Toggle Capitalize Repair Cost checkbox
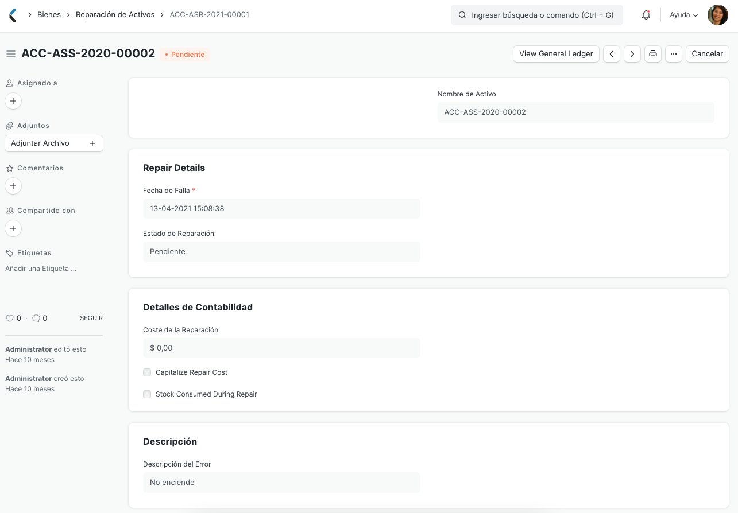Screen dimensions: 738x513 pyautogui.click(x=147, y=372)
